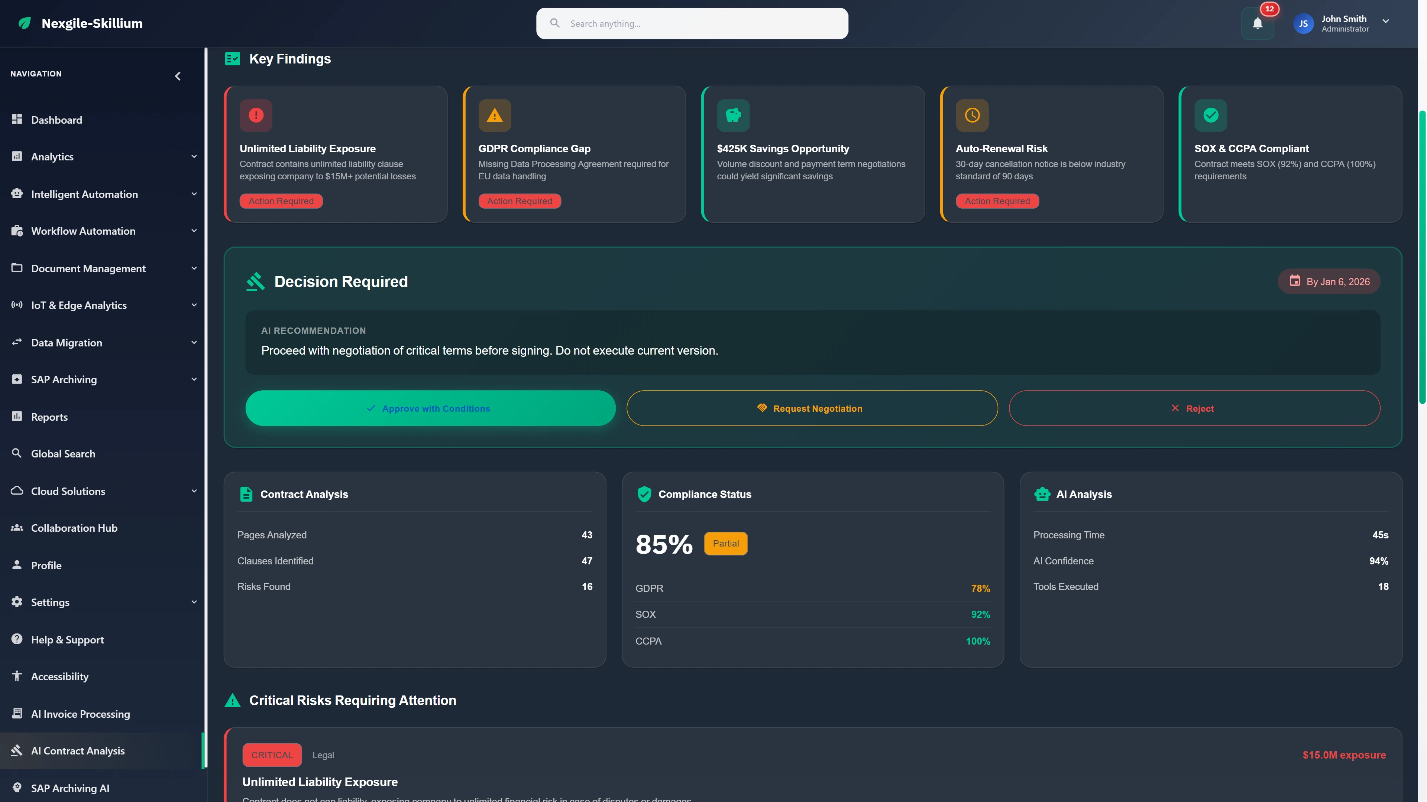
Task: Click the SAP Archiving icon
Action: pos(17,379)
